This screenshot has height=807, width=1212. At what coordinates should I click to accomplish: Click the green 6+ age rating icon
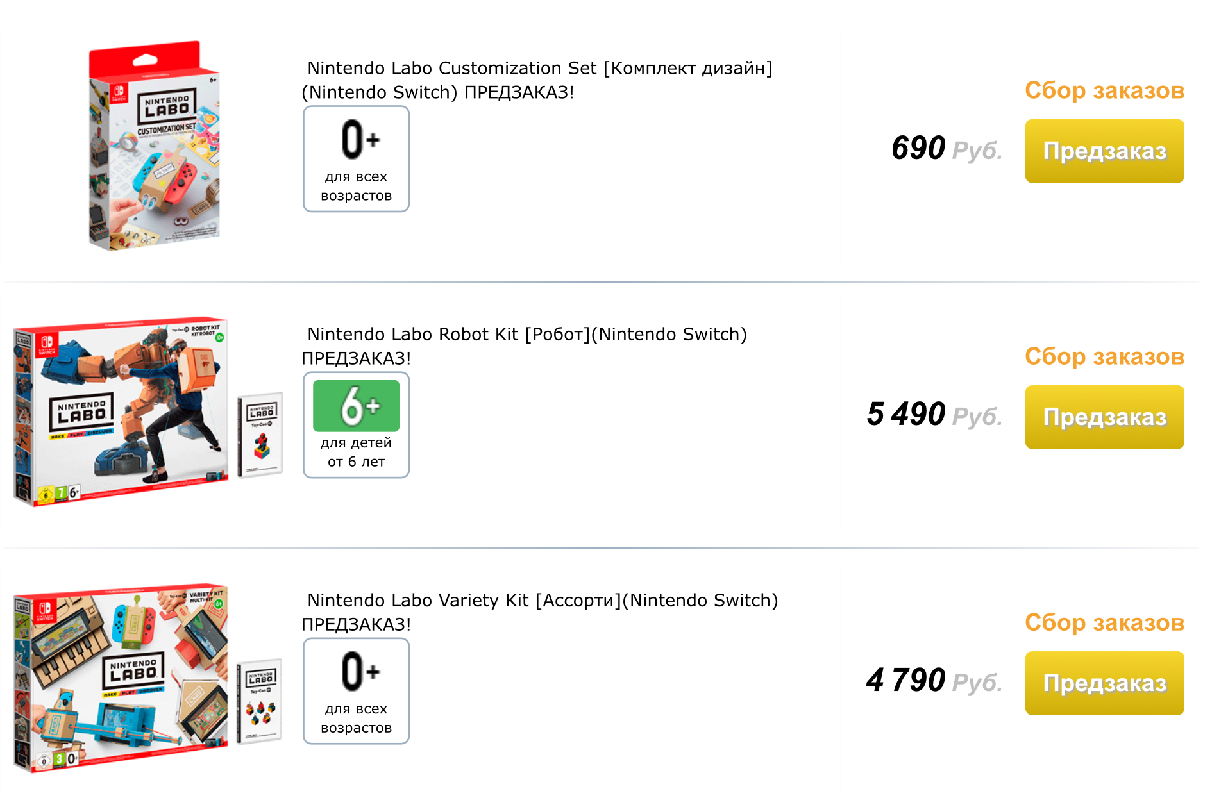(x=356, y=406)
